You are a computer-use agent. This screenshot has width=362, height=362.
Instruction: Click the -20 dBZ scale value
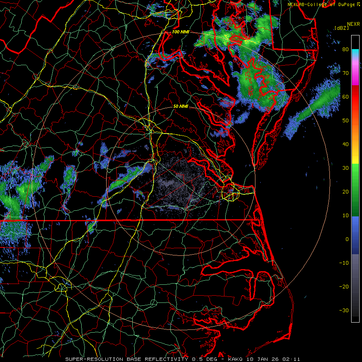tap(344, 287)
